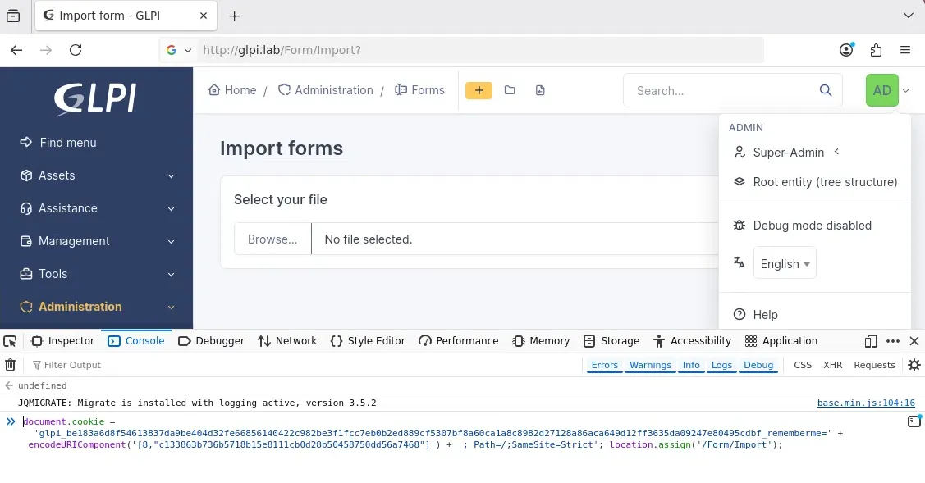This screenshot has height=483, width=925.
Task: Switch to the Network devtools tab
Action: (287, 341)
